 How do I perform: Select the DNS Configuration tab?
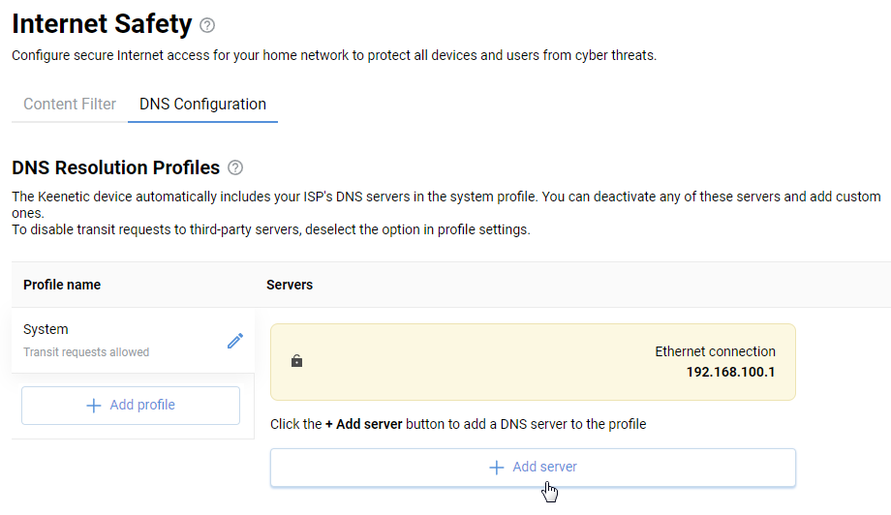pyautogui.click(x=202, y=105)
